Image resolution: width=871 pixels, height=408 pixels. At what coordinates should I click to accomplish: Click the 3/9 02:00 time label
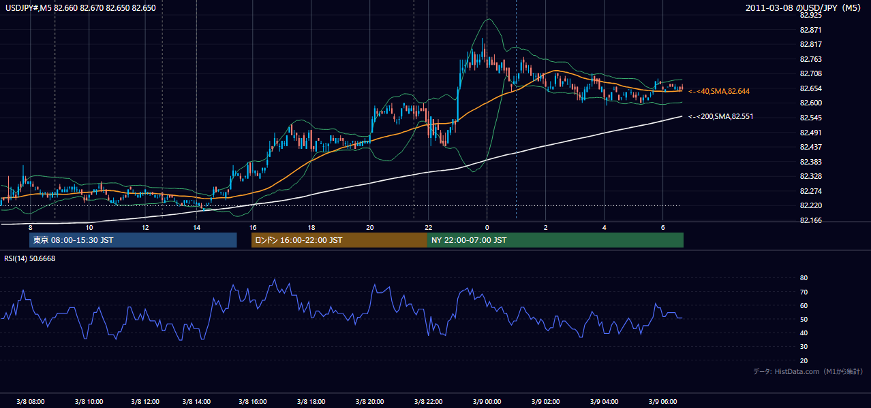point(545,402)
